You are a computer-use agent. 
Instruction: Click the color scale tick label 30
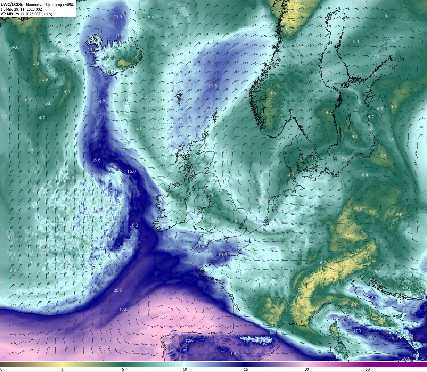point(307,369)
